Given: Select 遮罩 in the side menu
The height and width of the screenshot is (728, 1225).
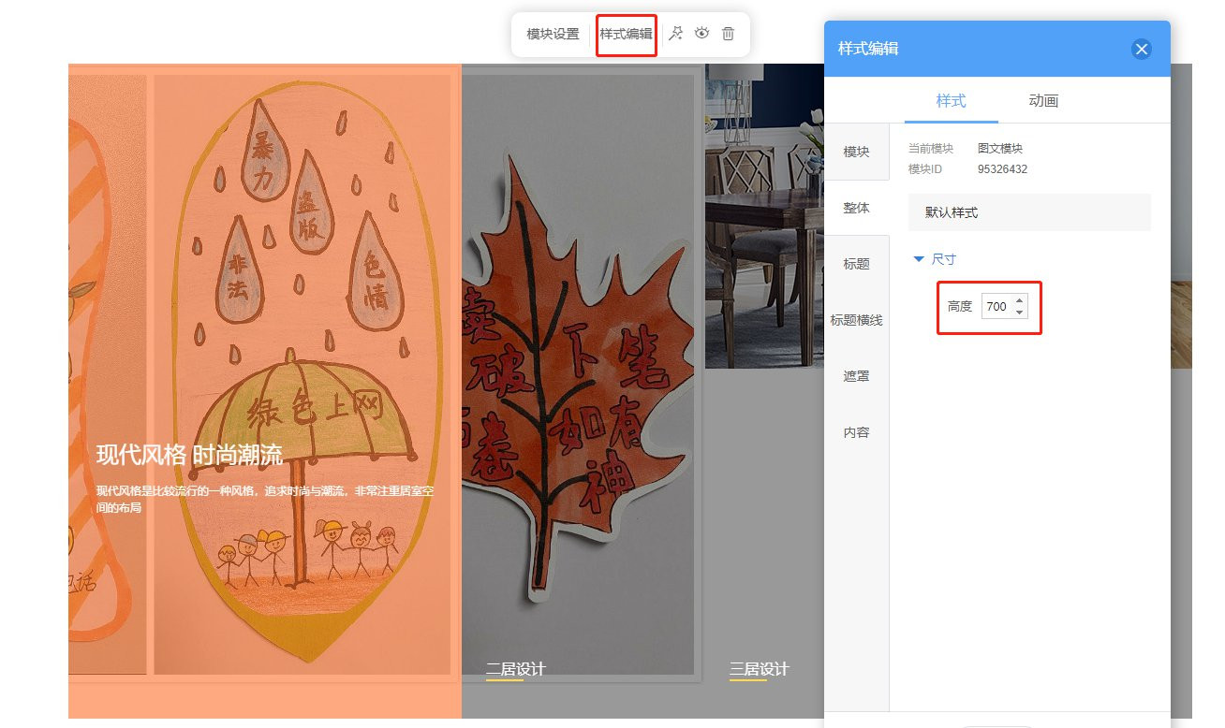Looking at the screenshot, I should (x=856, y=376).
